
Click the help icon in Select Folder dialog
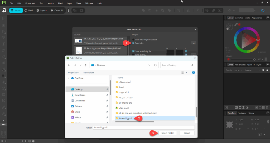pyautogui.click(x=193, y=73)
